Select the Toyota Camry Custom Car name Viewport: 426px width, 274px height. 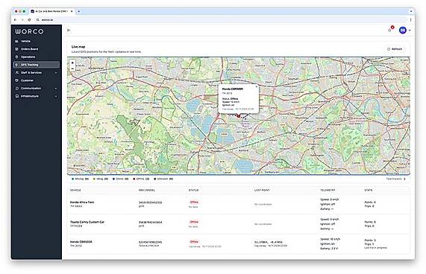click(x=87, y=222)
